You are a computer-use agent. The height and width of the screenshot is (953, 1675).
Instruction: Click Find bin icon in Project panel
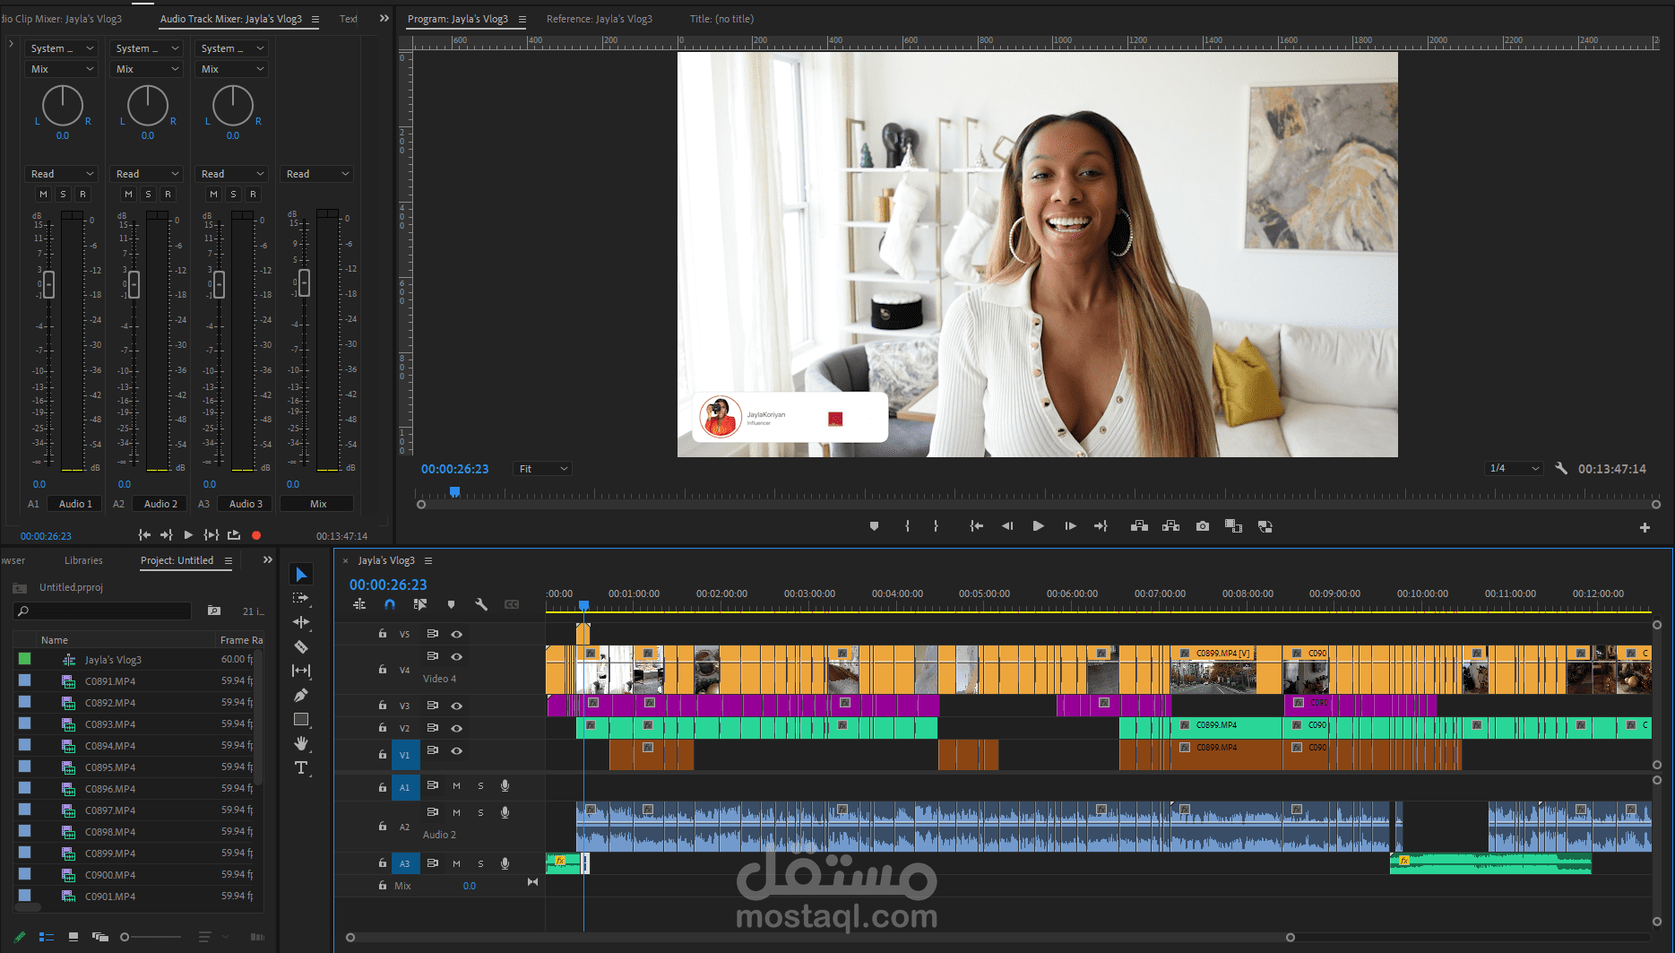pyautogui.click(x=214, y=611)
